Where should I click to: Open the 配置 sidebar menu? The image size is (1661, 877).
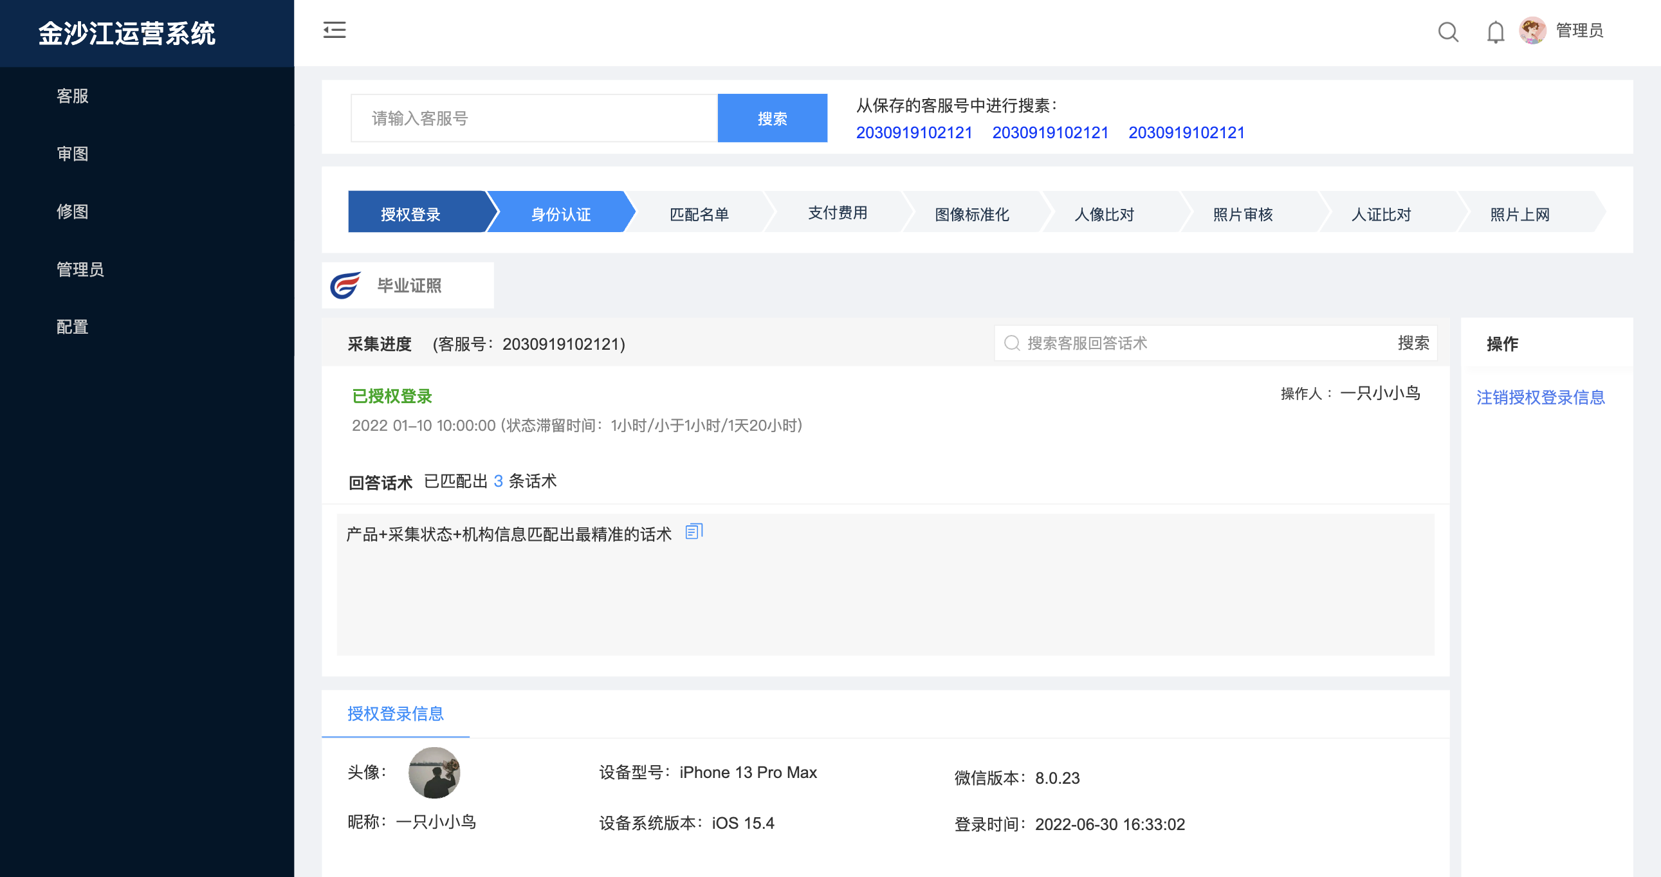(x=72, y=327)
